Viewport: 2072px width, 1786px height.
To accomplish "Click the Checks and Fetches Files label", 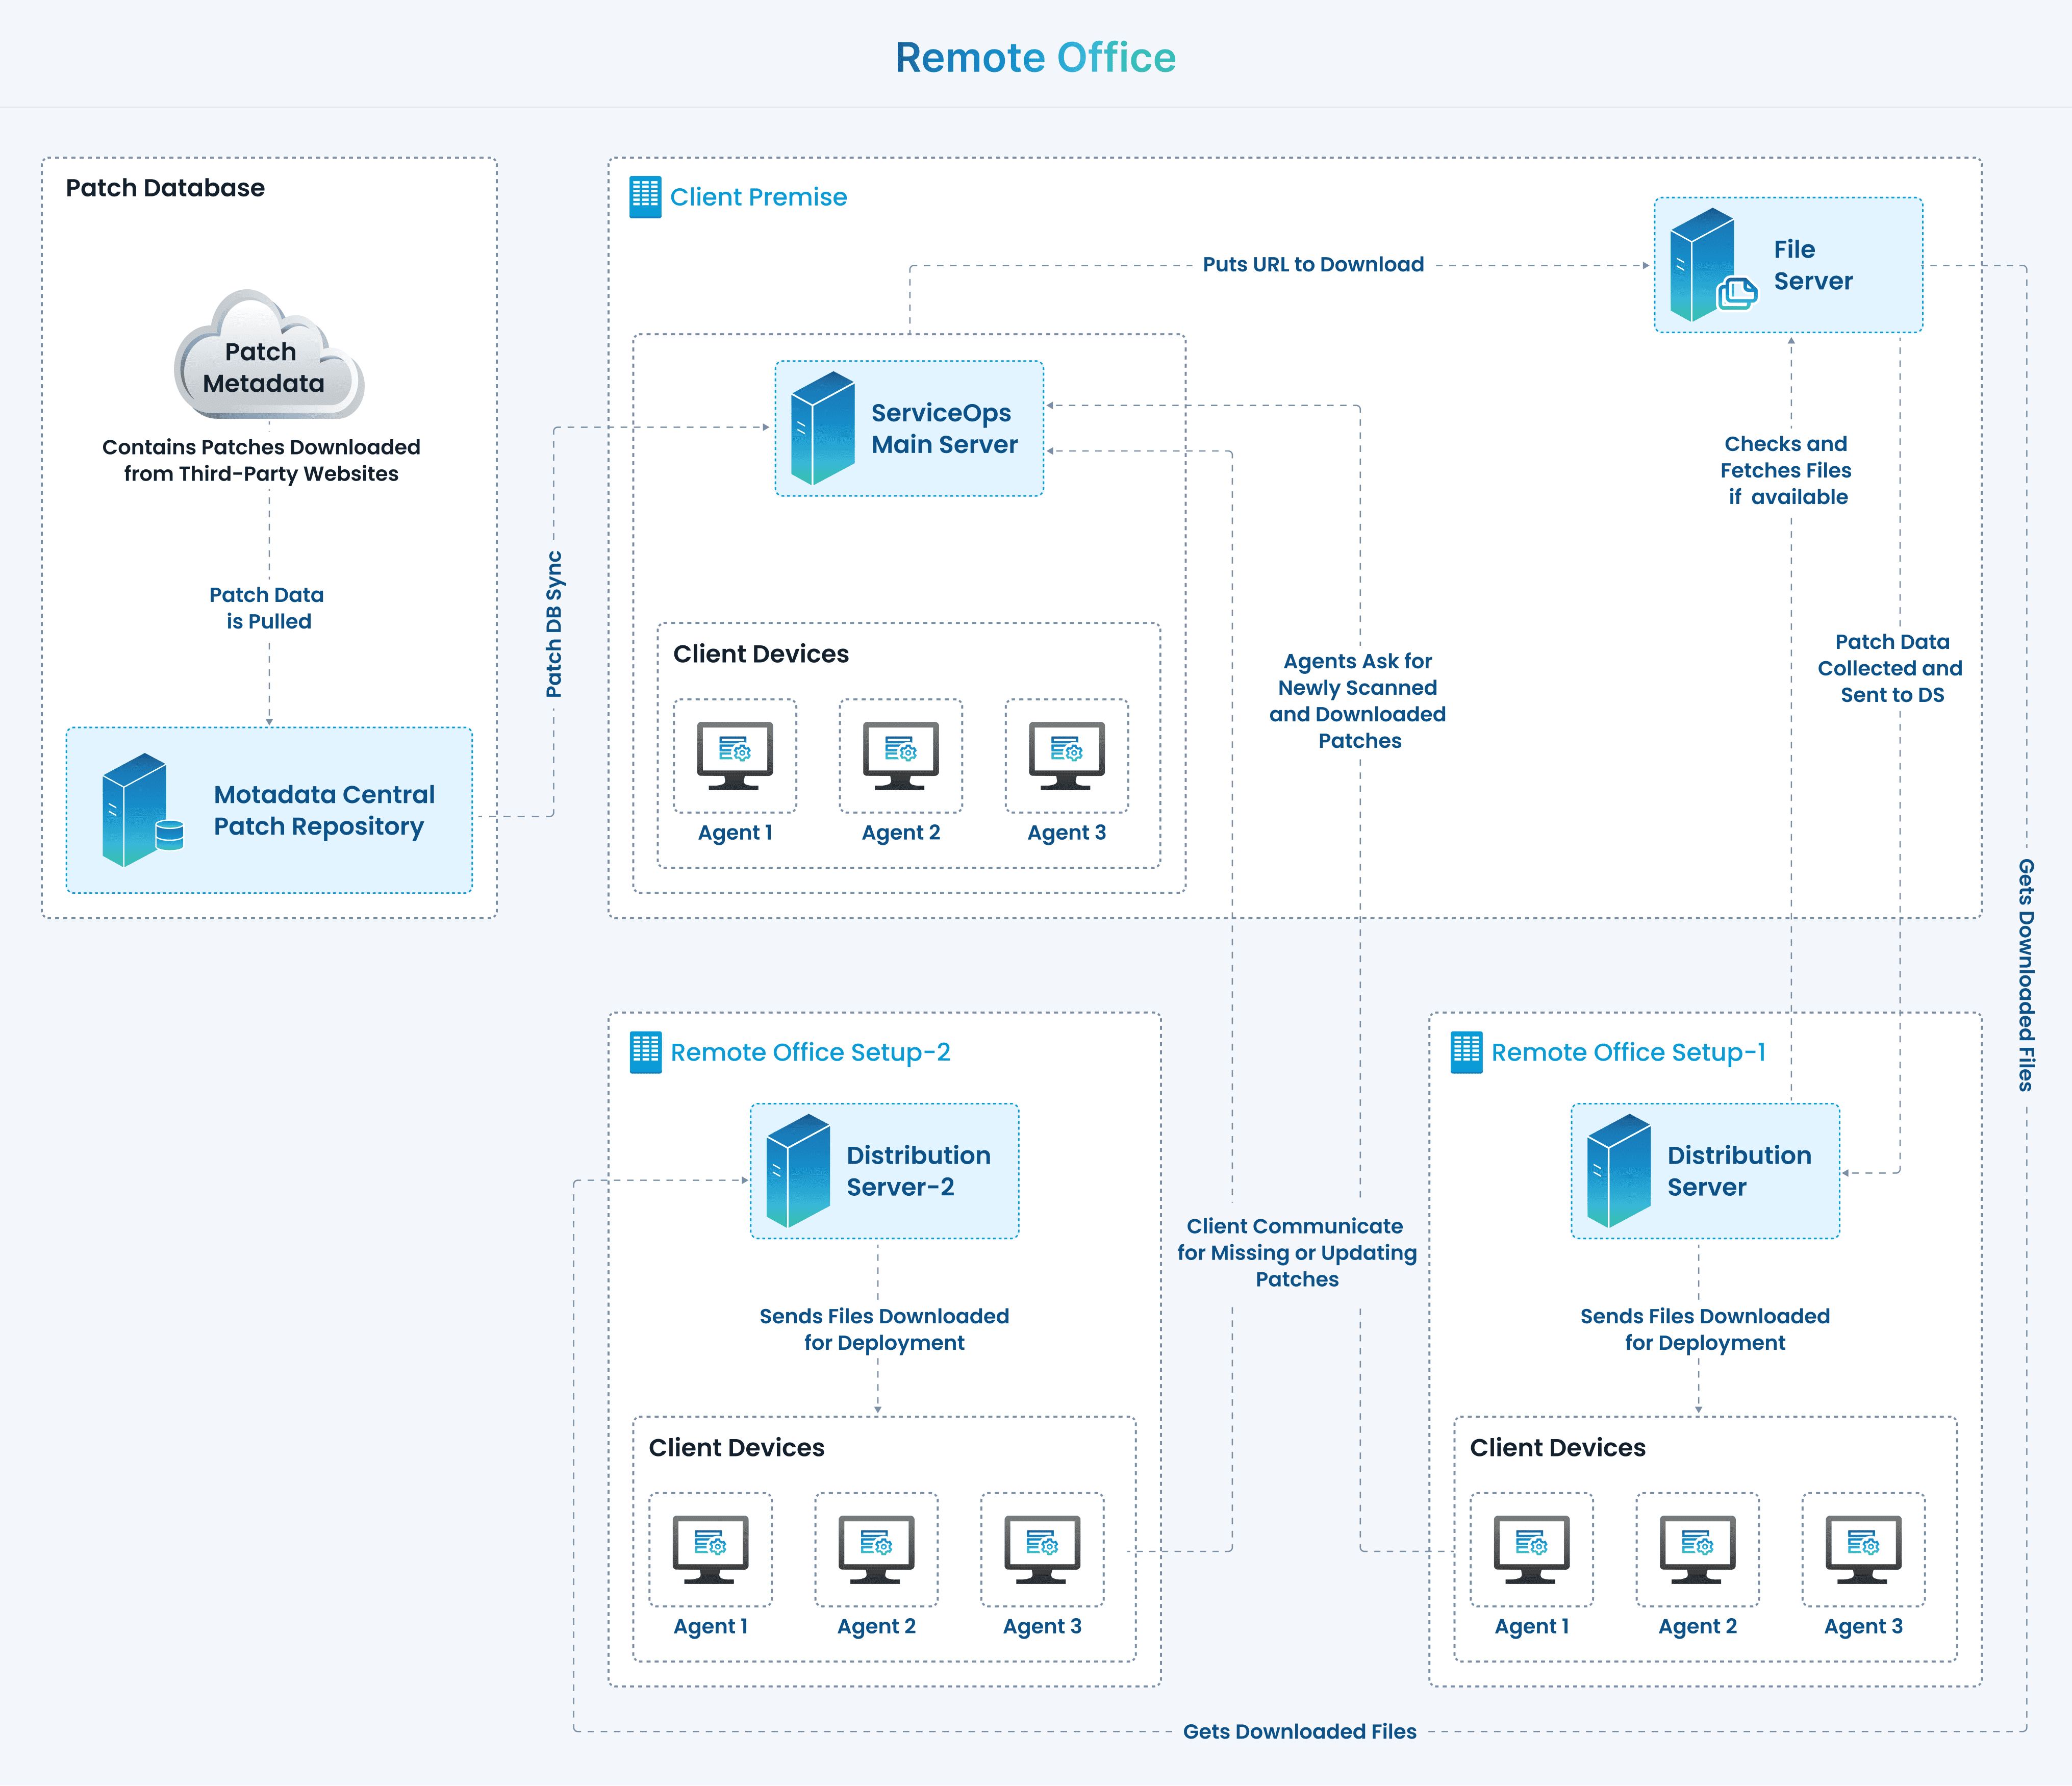I will [x=1786, y=470].
